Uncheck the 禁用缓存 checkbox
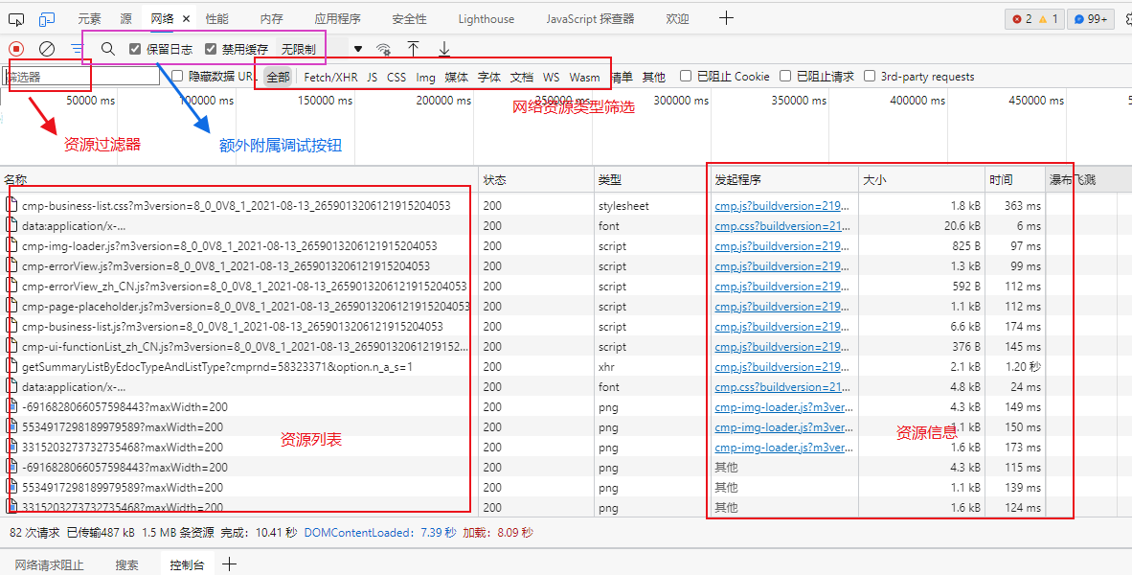 (x=211, y=49)
